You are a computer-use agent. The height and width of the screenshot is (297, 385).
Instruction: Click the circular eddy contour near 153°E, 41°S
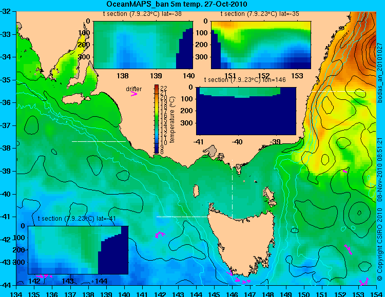pos(359,213)
